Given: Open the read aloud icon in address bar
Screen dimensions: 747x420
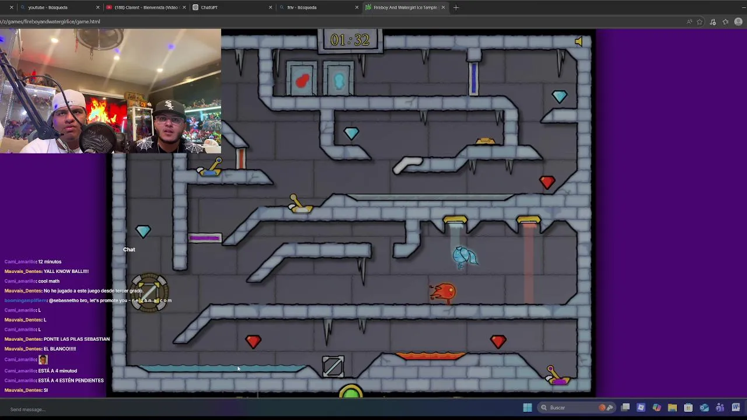Looking at the screenshot, I should tap(689, 22).
